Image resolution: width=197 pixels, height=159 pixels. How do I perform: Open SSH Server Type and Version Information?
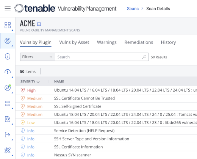tap(106, 139)
